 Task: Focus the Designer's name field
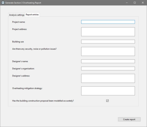click(108, 61)
